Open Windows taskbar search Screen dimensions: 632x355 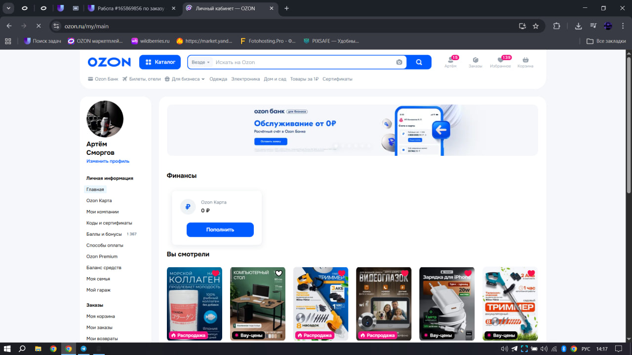[22, 349]
